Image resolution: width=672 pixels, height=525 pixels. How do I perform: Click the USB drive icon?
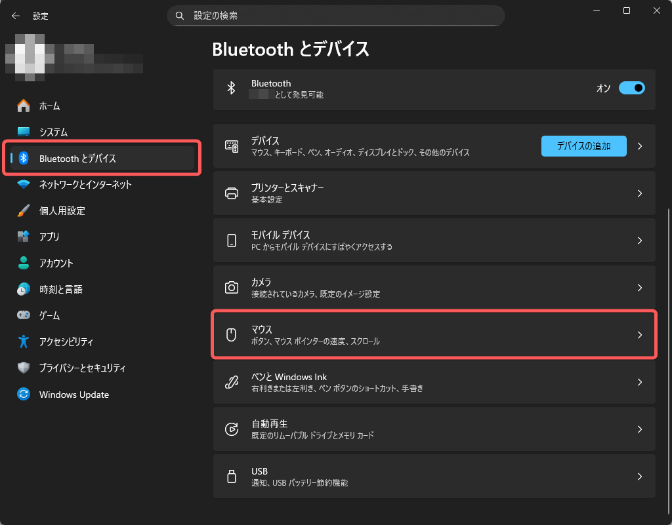point(232,476)
